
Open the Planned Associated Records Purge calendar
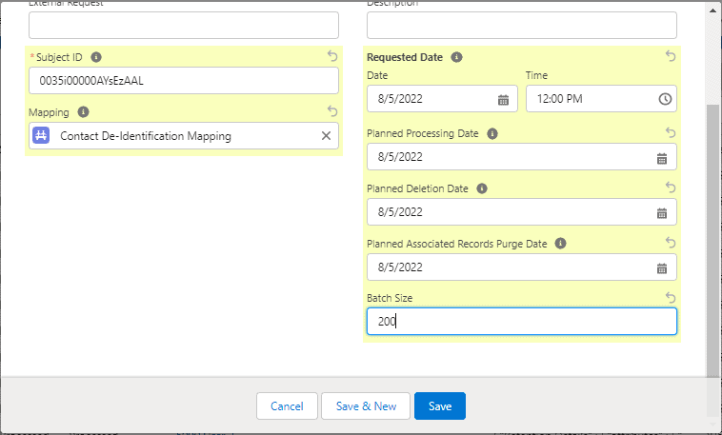pyautogui.click(x=662, y=267)
